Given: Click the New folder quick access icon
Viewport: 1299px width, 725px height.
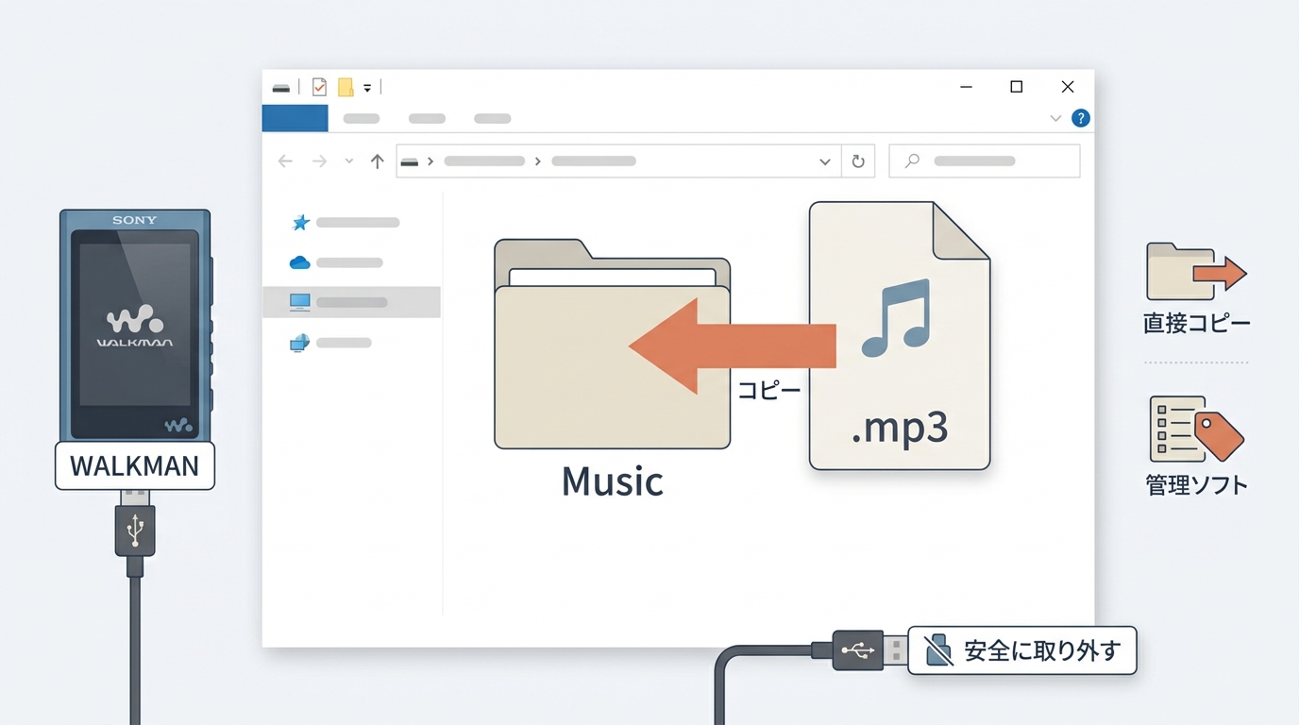Looking at the screenshot, I should (x=346, y=87).
